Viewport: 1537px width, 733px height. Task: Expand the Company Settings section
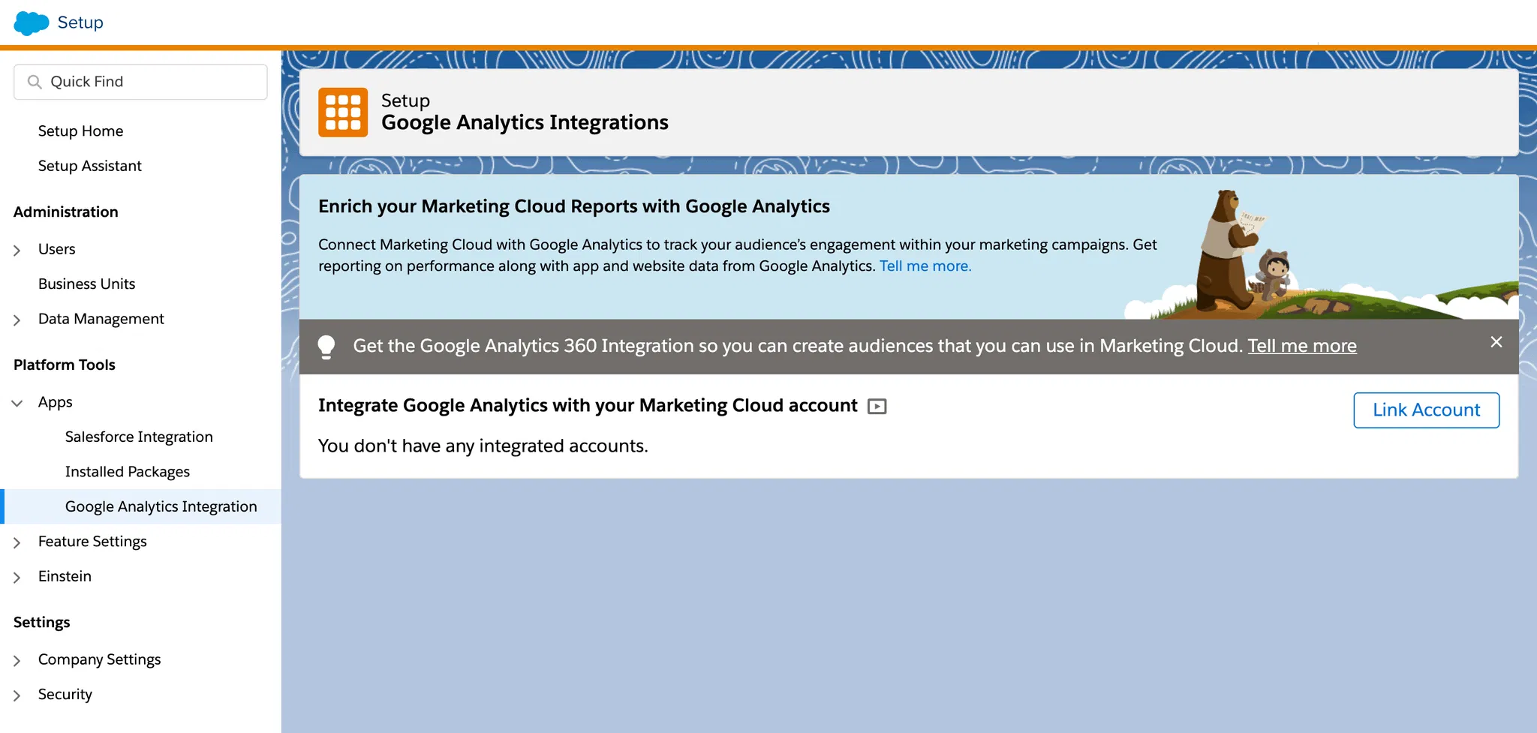(17, 660)
